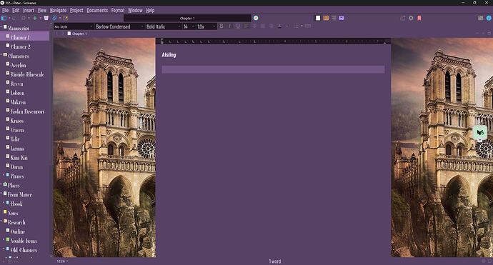Click the Aisling heading text in editor
The width and height of the screenshot is (493, 265).
[x=169, y=55]
